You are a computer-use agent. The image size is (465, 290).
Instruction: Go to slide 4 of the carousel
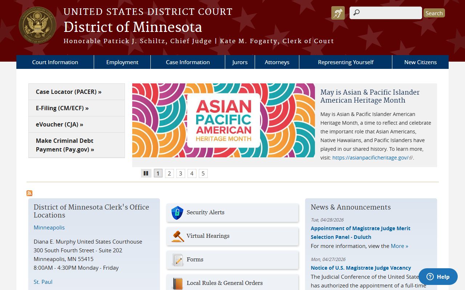192,173
